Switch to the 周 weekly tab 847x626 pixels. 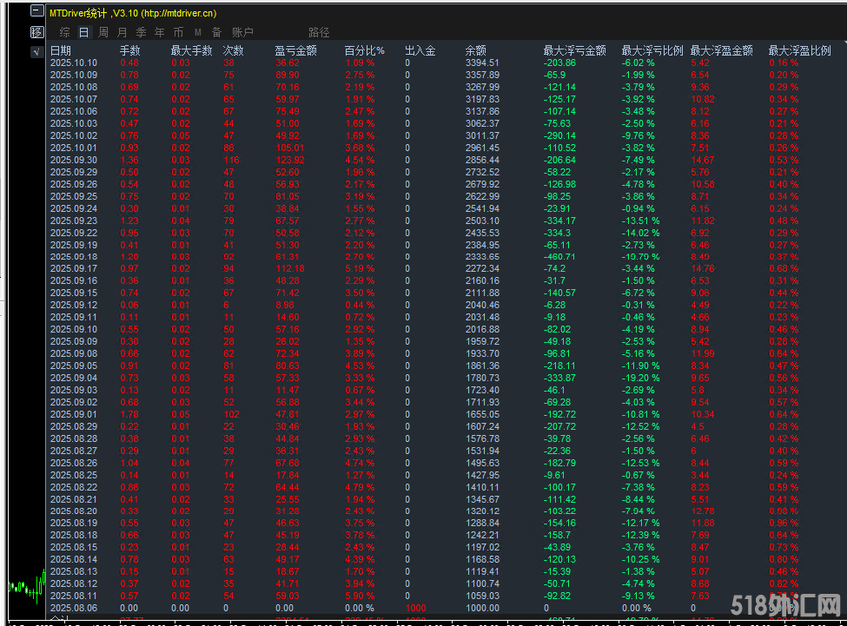point(102,31)
